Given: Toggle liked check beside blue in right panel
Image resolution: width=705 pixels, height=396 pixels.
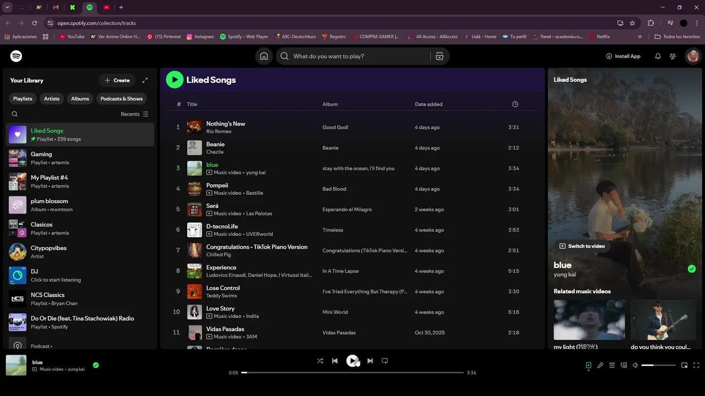Looking at the screenshot, I should point(692,269).
